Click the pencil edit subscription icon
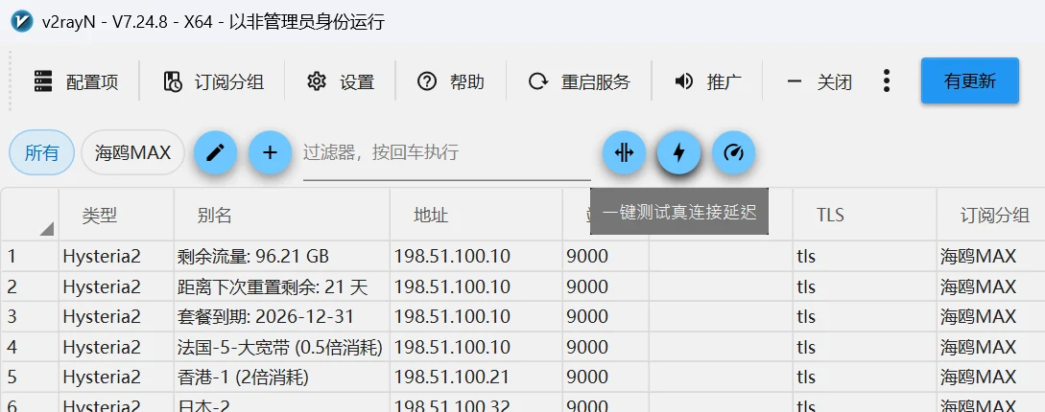The width and height of the screenshot is (1045, 412). pyautogui.click(x=215, y=153)
